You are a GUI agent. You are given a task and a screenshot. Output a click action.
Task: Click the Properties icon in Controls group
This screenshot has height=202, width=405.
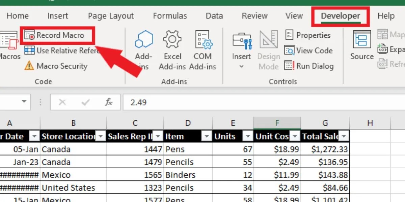(x=289, y=35)
